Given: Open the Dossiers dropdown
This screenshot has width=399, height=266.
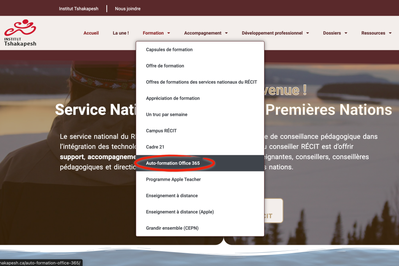Looking at the screenshot, I should tap(335, 33).
